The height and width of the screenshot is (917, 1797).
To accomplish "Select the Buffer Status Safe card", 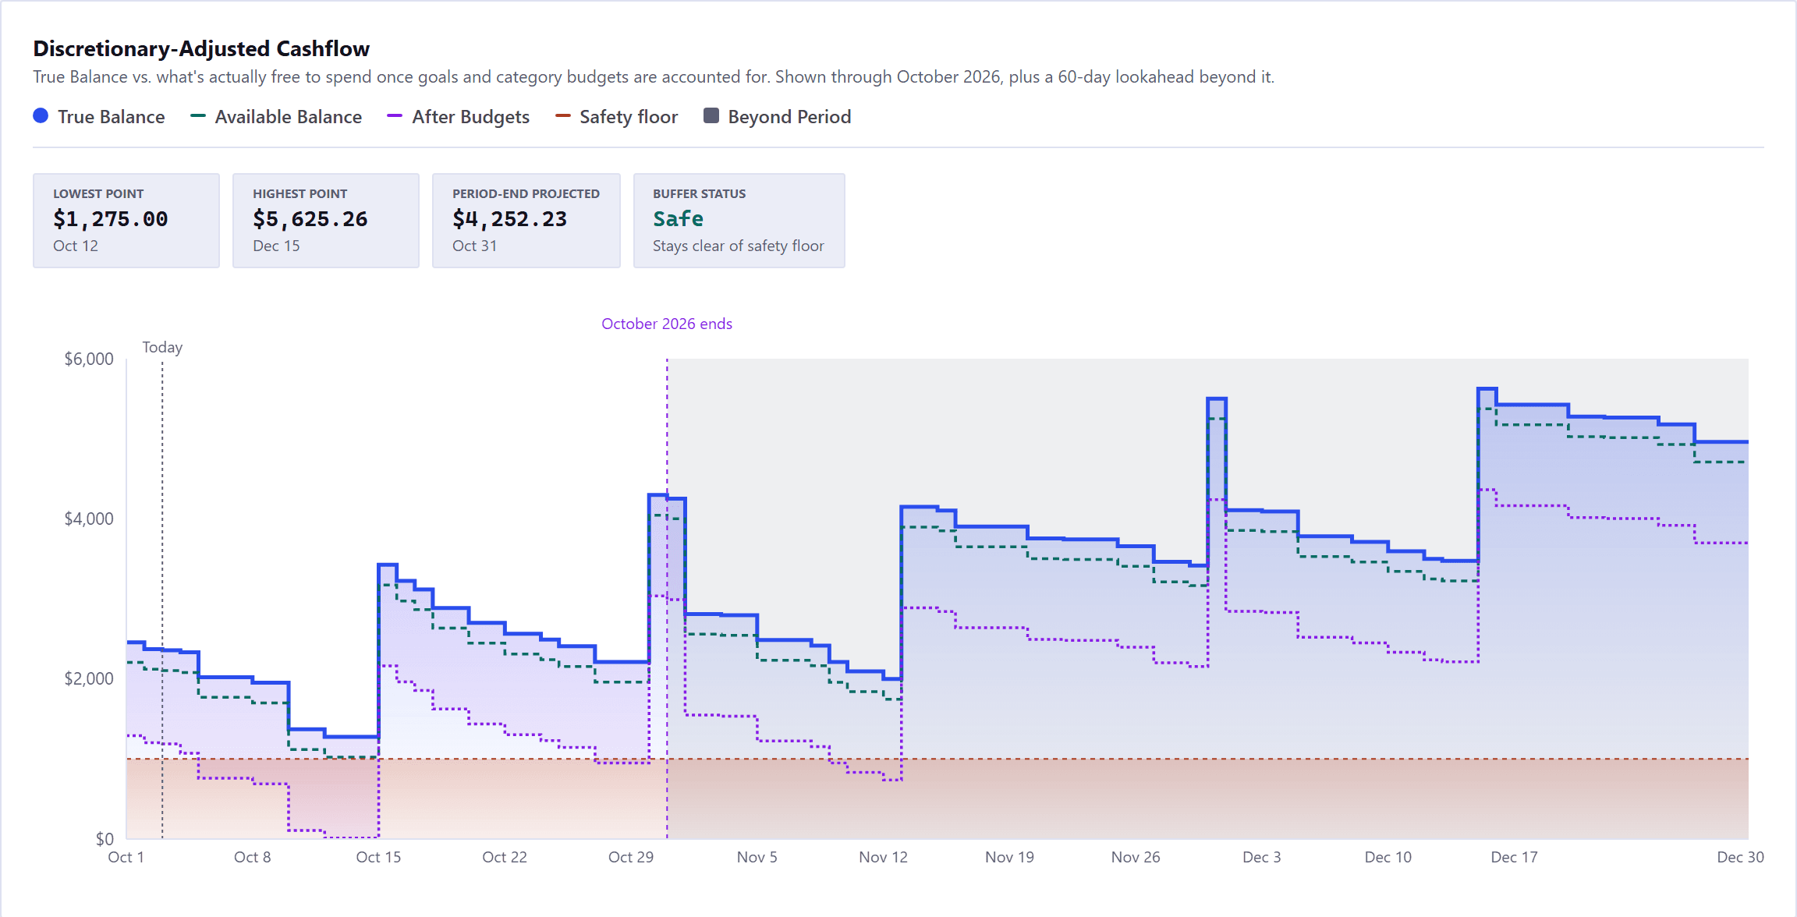I will [x=739, y=221].
